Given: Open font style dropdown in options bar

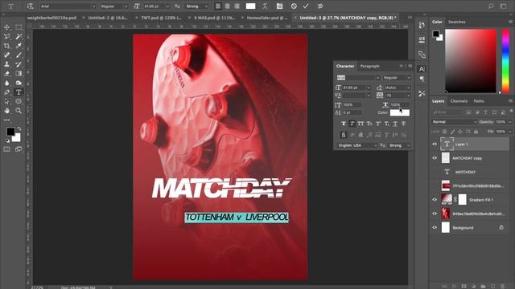Looking at the screenshot, I should [126, 6].
